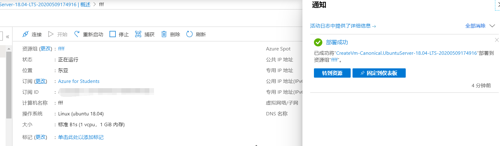Click the fff breadcrumb item
The image size is (500, 146).
101,4
